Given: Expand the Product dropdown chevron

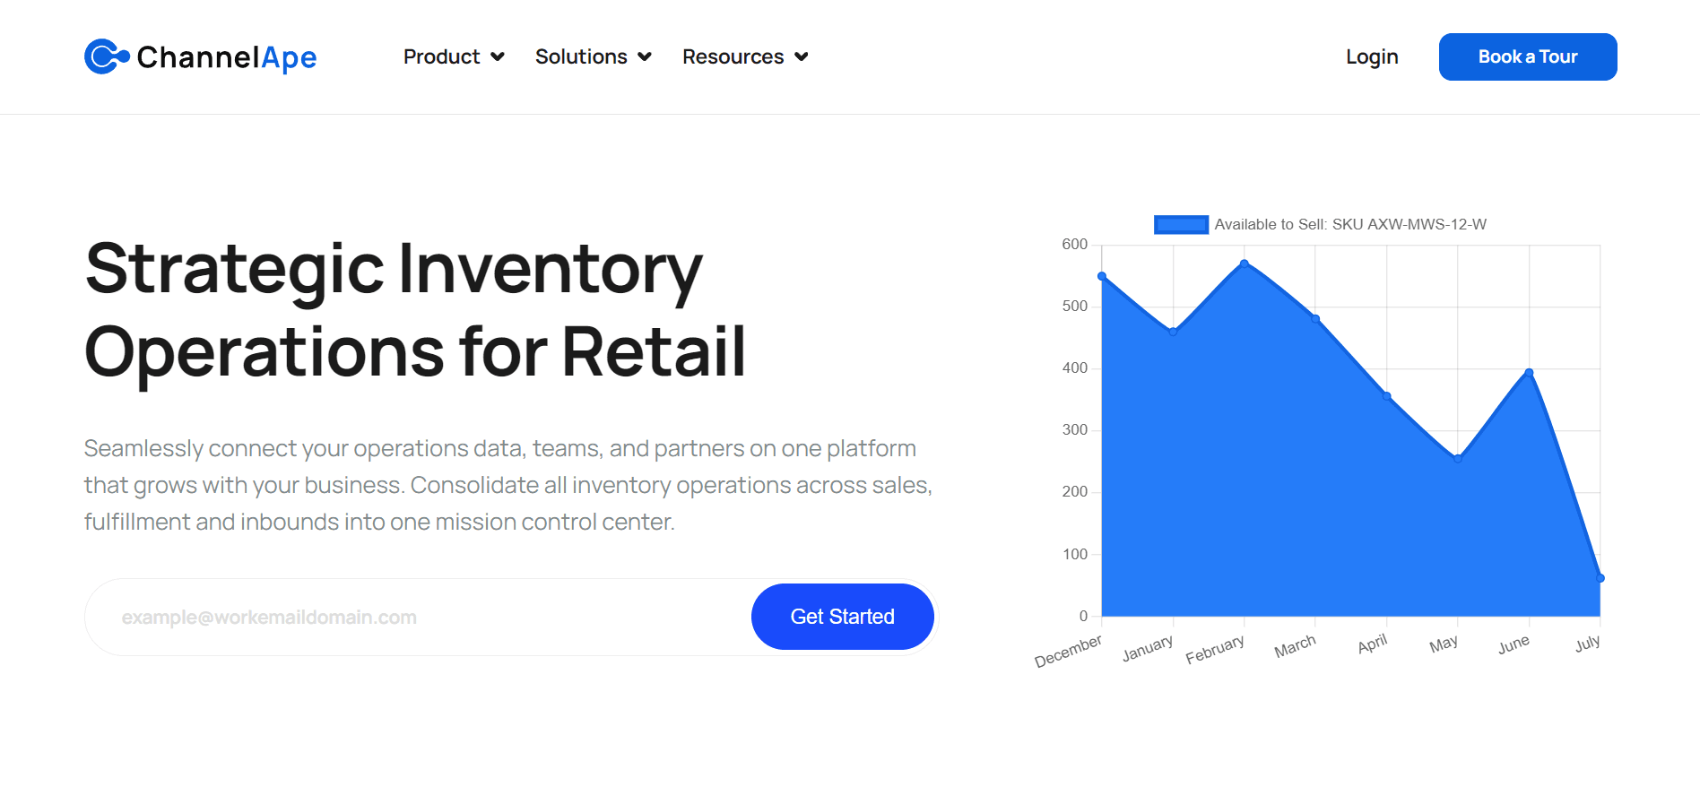Looking at the screenshot, I should click(x=498, y=57).
